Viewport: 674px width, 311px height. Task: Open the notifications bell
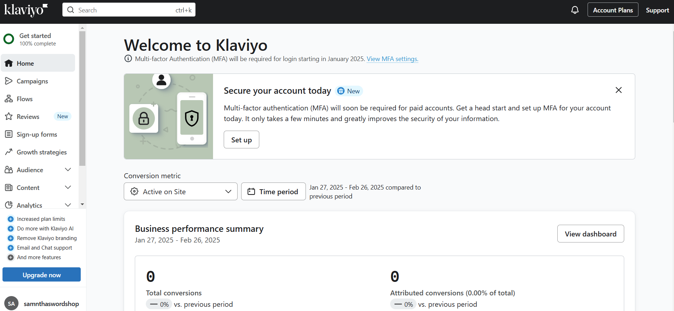coord(575,10)
